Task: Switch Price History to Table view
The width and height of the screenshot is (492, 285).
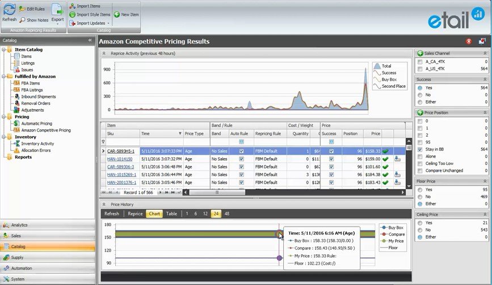Action: click(171, 214)
